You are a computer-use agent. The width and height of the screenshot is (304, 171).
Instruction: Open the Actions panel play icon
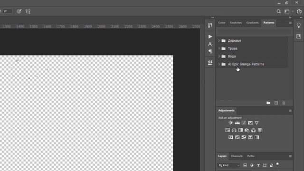(x=210, y=37)
